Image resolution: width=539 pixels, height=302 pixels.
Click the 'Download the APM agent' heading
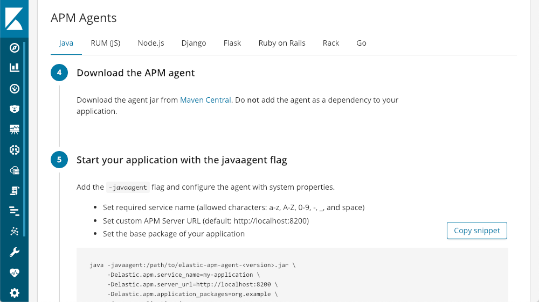[135, 73]
